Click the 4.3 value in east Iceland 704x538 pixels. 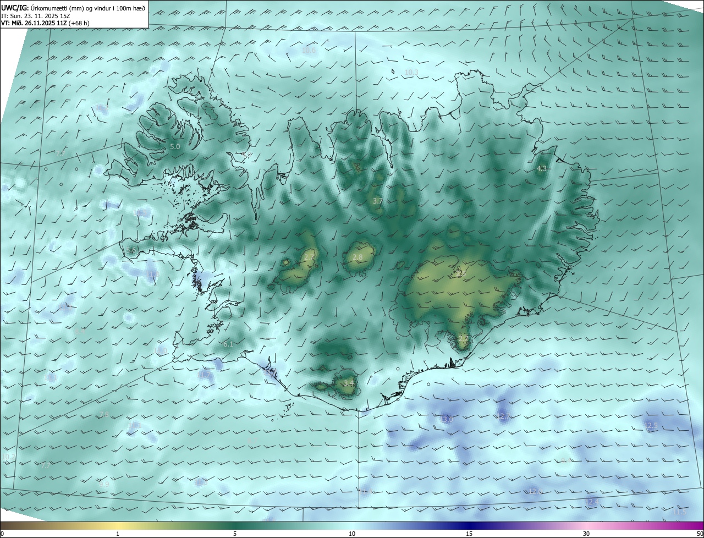(541, 169)
